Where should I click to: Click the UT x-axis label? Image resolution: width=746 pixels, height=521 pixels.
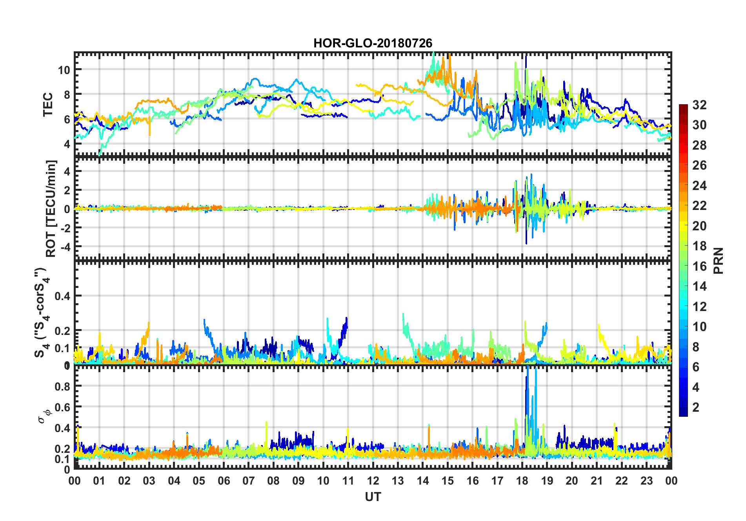click(373, 497)
